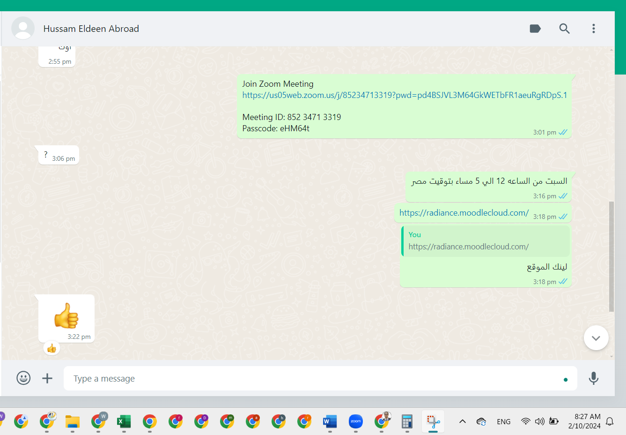Open the Chrome profile with green m badge
This screenshot has height=435, width=626.
227,421
